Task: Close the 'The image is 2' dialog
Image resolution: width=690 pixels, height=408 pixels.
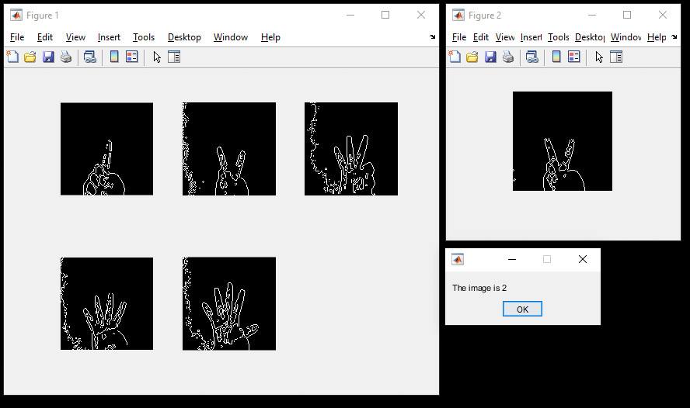Action: [x=583, y=260]
